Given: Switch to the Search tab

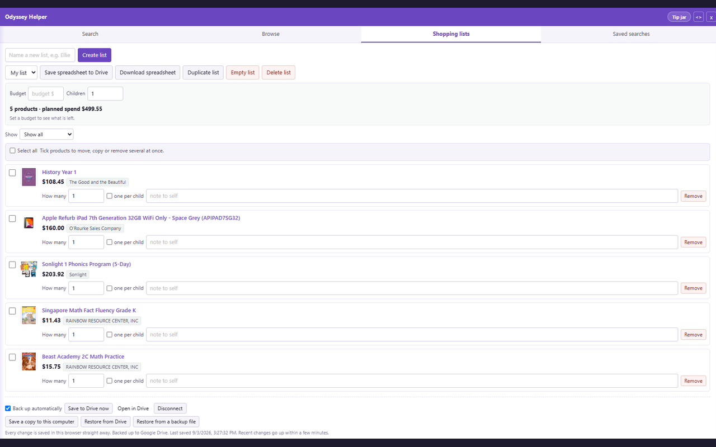Looking at the screenshot, I should point(90,34).
